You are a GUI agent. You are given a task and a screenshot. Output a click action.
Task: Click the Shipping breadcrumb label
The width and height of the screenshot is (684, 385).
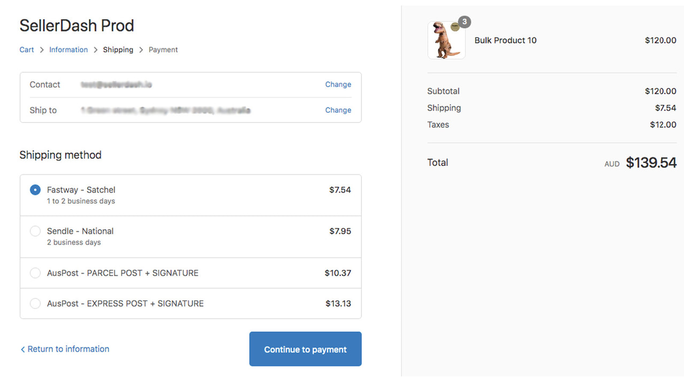click(x=118, y=49)
